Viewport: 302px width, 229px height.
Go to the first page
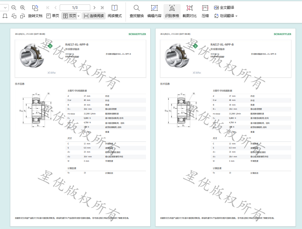coord(48,8)
